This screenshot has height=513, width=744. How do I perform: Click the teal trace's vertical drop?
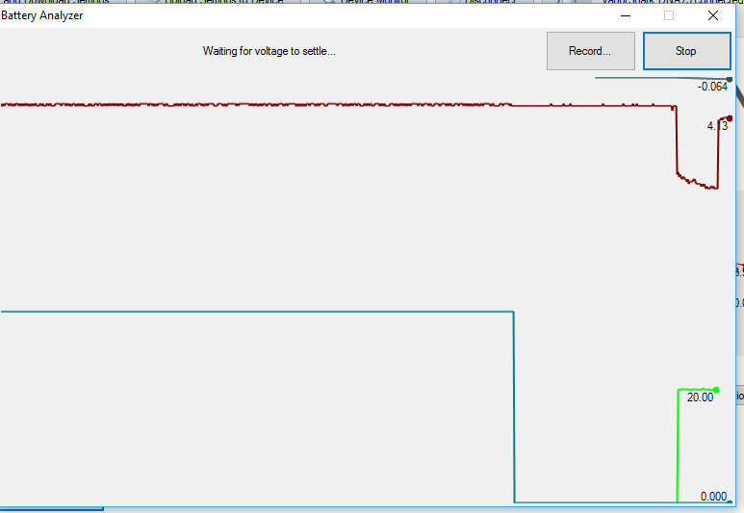point(514,404)
